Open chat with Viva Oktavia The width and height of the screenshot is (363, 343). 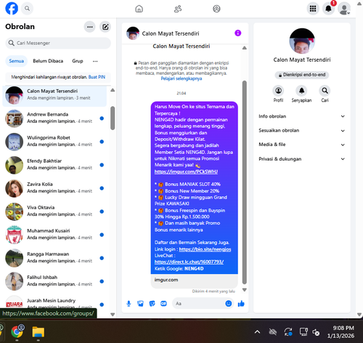coord(54,211)
